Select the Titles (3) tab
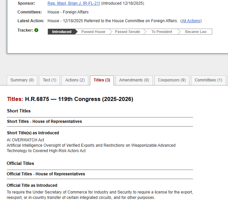Screen dimensions: 228x208 pos(102,80)
